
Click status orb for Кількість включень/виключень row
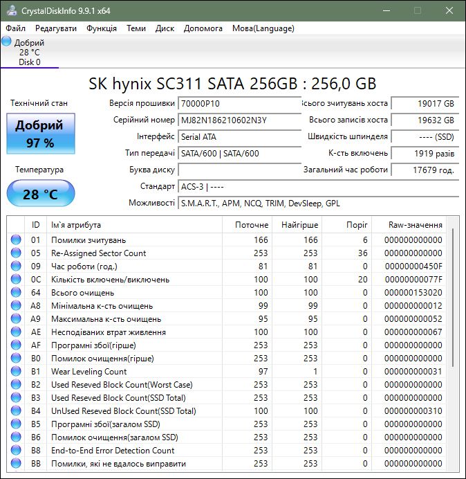click(x=16, y=279)
